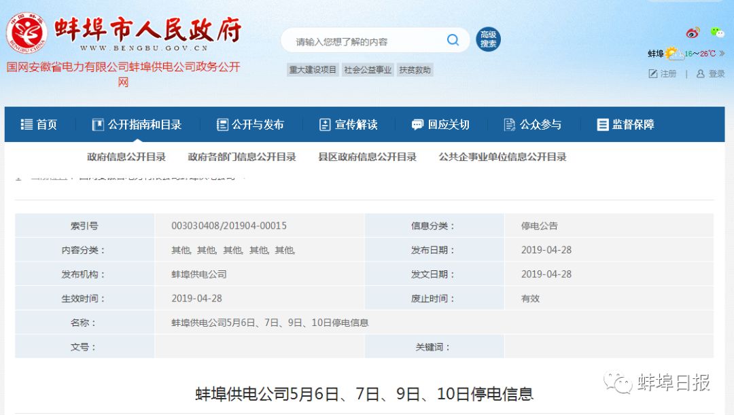Viewport: 734px width, 415px height.
Task: Open 政府各部门信息公开目录 submenu link
Action: click(241, 157)
